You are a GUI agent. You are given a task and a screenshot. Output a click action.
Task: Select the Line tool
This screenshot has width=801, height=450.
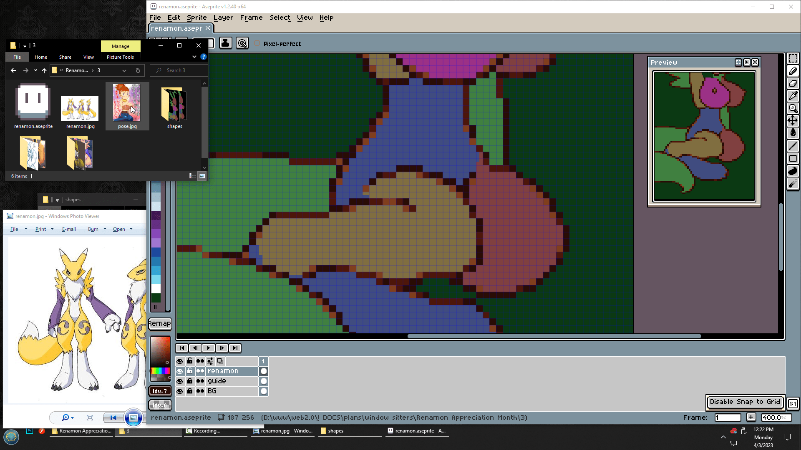(793, 146)
